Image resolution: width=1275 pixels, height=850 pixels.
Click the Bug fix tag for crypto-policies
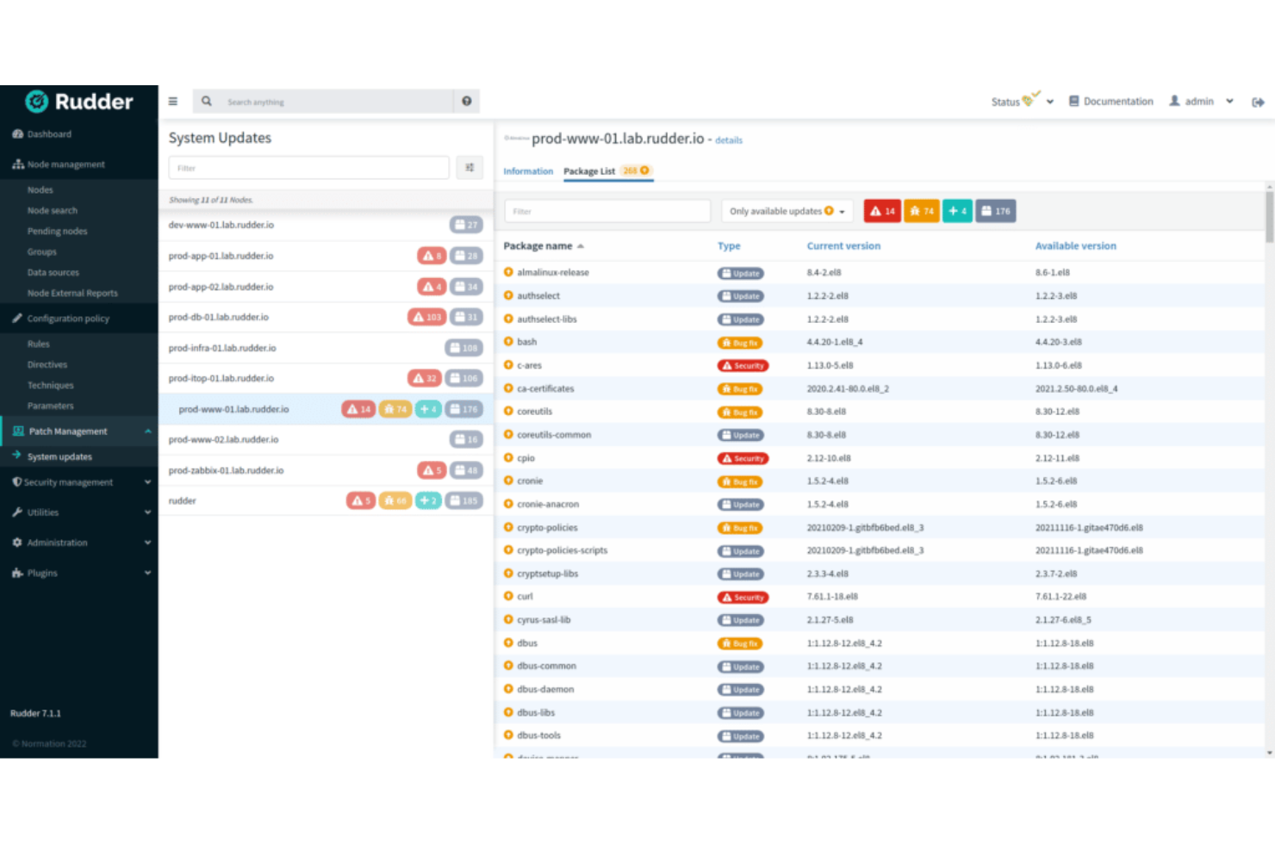pyautogui.click(x=740, y=528)
